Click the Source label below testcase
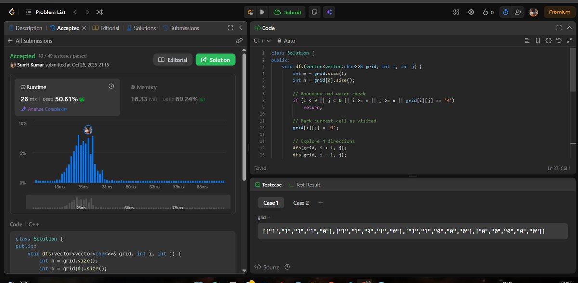 click(271, 267)
